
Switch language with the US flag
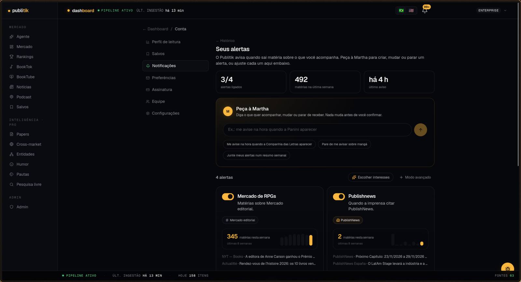(411, 10)
